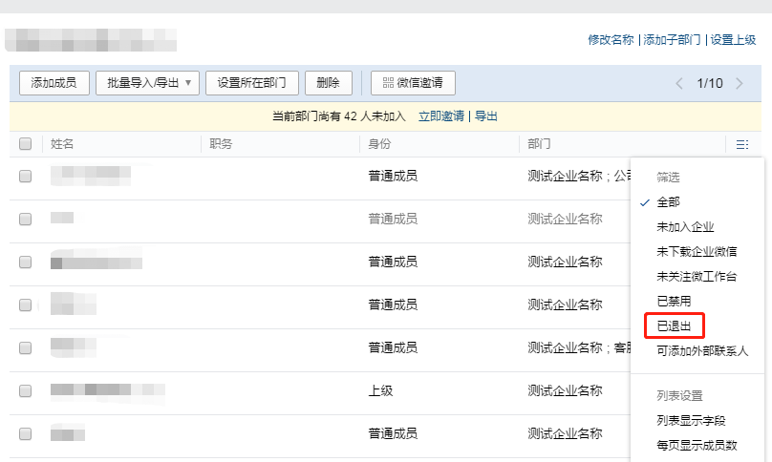This screenshot has width=772, height=462.
Task: Choose 已退出 from filter menu
Action: (x=675, y=326)
